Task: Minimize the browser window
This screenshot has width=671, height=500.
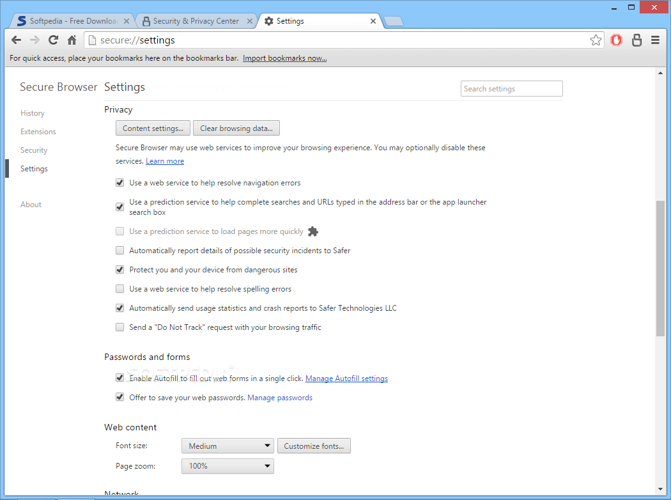Action: click(x=614, y=8)
